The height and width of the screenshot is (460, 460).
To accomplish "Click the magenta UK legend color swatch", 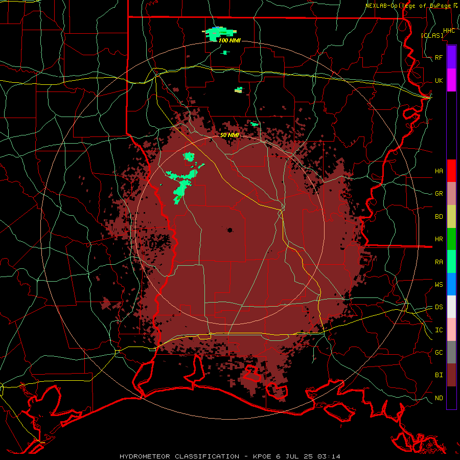I will (x=451, y=80).
